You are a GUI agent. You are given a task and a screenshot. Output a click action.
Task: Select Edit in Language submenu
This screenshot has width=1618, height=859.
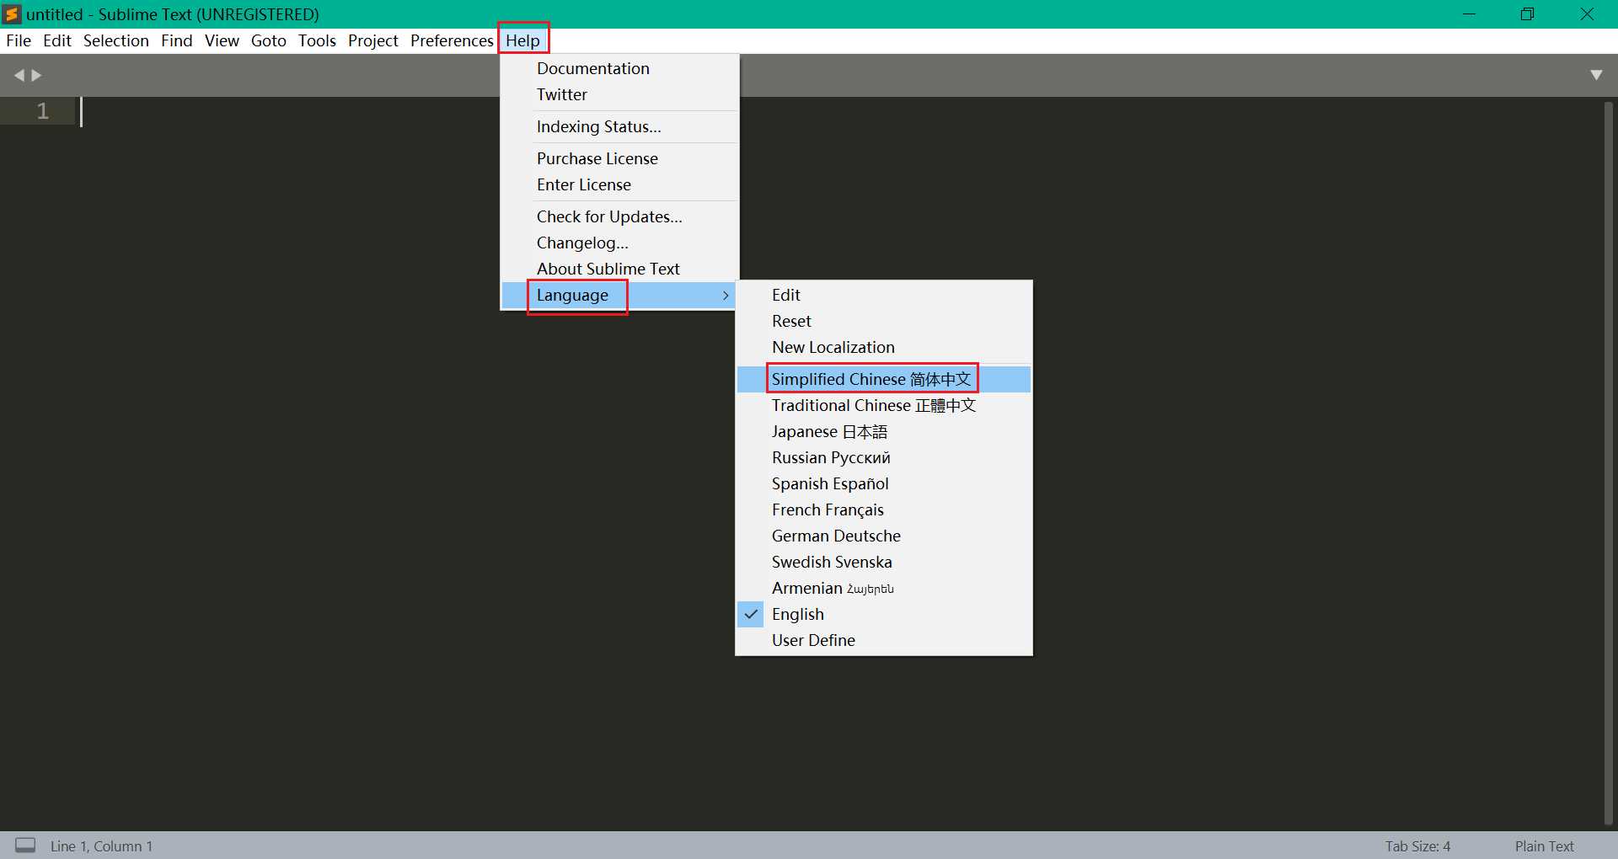tap(883, 295)
